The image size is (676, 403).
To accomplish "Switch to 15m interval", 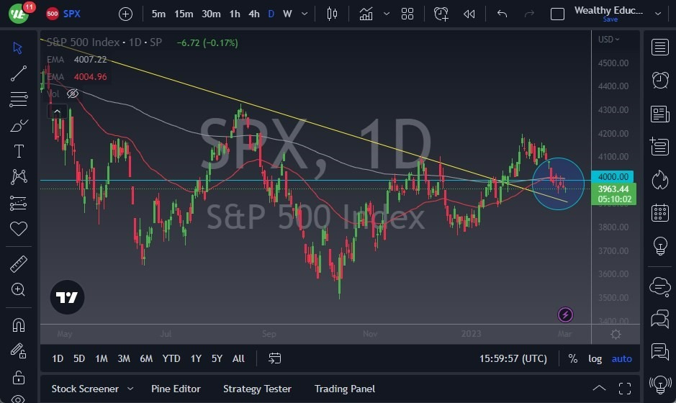I will click(x=184, y=14).
